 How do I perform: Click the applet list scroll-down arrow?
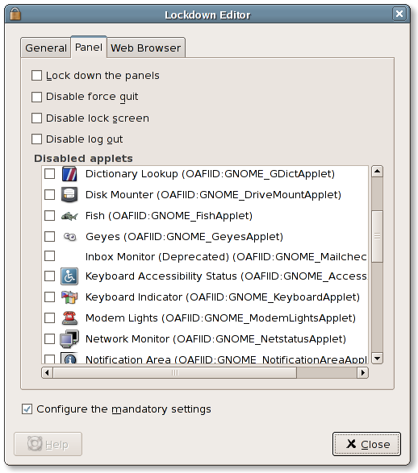pyautogui.click(x=377, y=359)
